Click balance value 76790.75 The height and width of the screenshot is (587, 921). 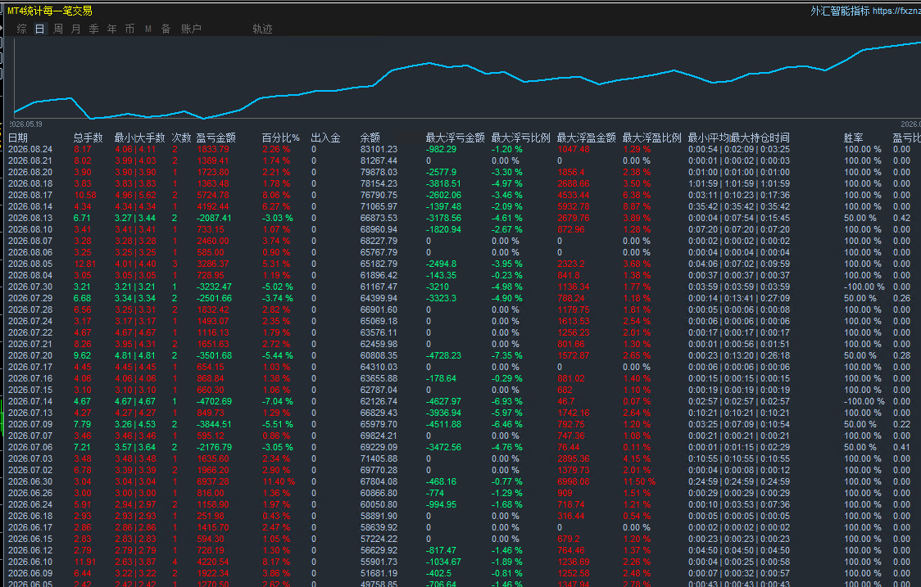click(379, 196)
